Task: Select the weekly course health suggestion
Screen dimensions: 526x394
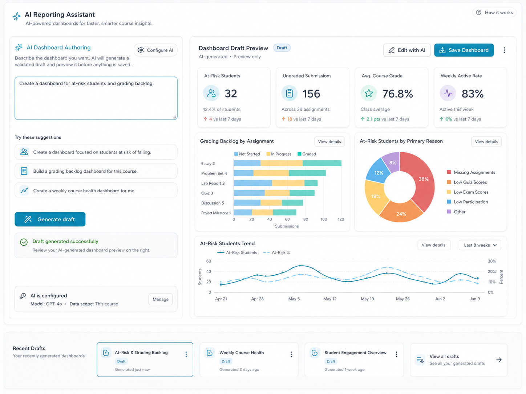Action: (x=96, y=190)
